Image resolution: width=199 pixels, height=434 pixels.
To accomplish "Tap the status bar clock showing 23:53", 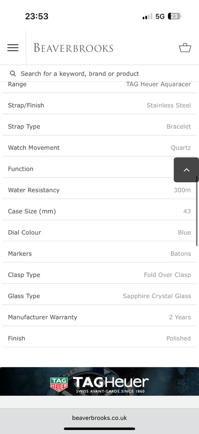I will point(37,17).
